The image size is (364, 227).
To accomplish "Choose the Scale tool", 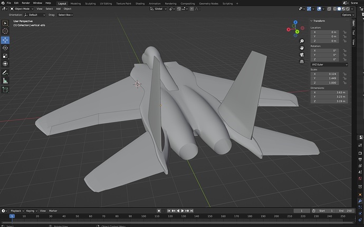I will pos(5,56).
